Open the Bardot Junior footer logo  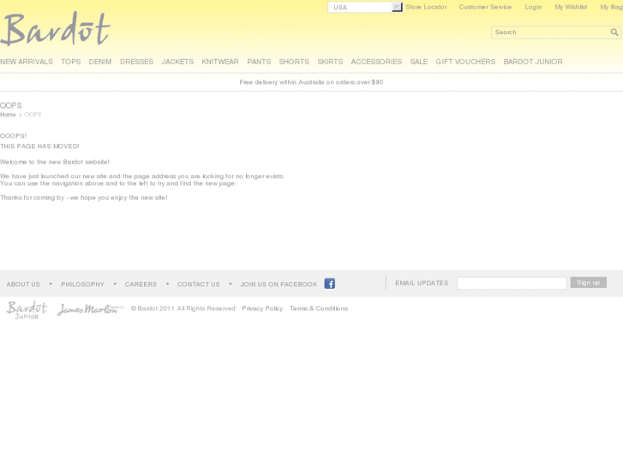click(x=27, y=309)
